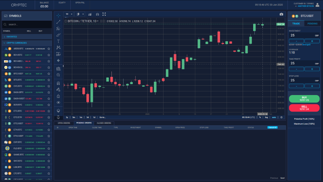This screenshot has height=182, width=323.
Task: Click the Buy 9397.35 button
Action: pyautogui.click(x=304, y=99)
